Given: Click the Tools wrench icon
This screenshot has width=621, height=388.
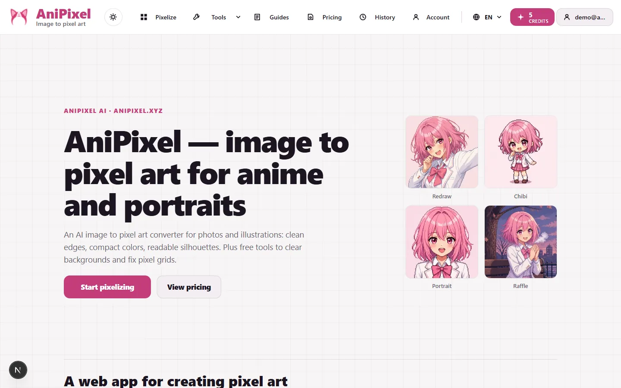Looking at the screenshot, I should 196,17.
